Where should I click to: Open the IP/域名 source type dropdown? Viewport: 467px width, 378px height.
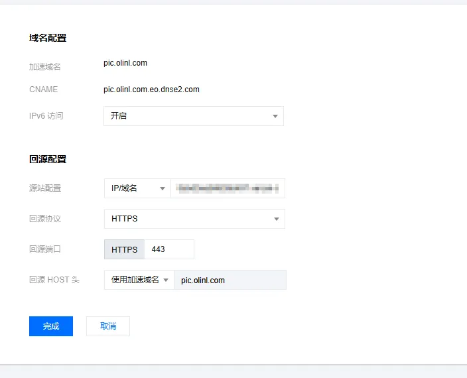[x=137, y=188]
